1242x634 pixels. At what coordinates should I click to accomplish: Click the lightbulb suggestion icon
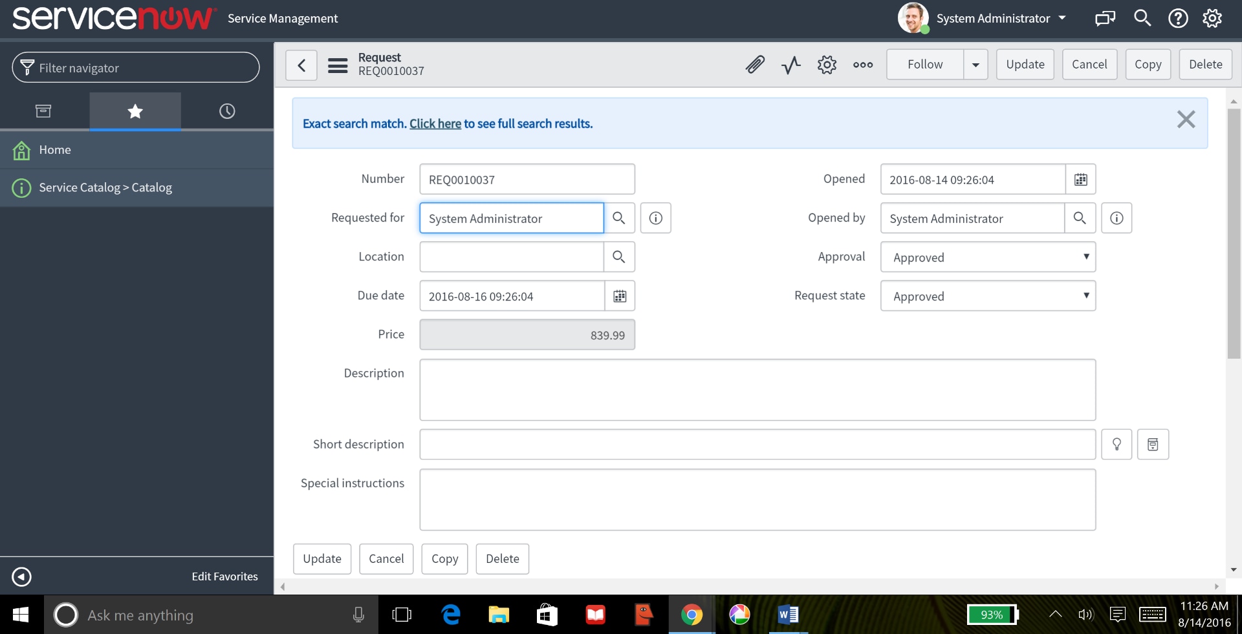[1117, 445]
